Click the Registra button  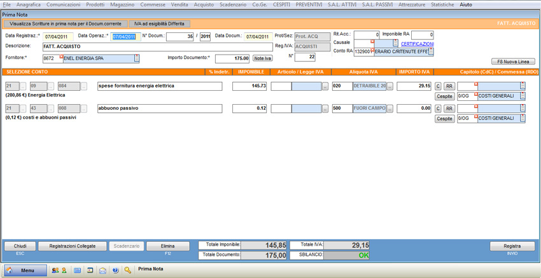512,246
